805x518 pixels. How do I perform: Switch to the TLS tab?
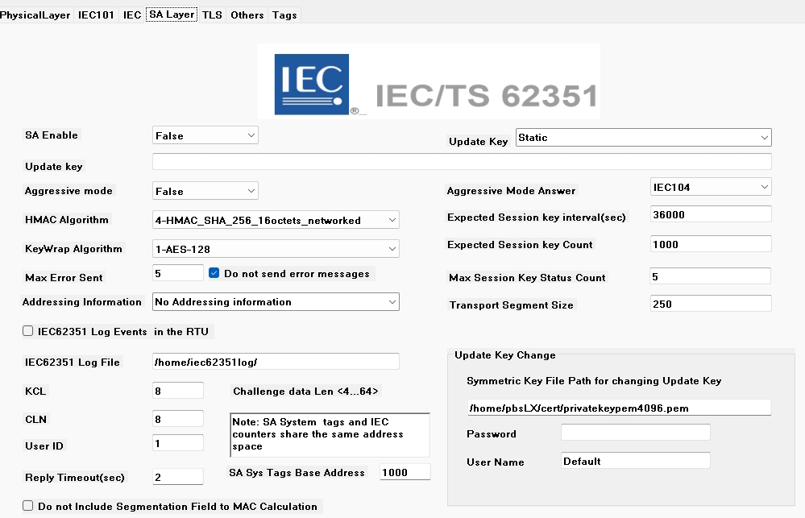(210, 14)
